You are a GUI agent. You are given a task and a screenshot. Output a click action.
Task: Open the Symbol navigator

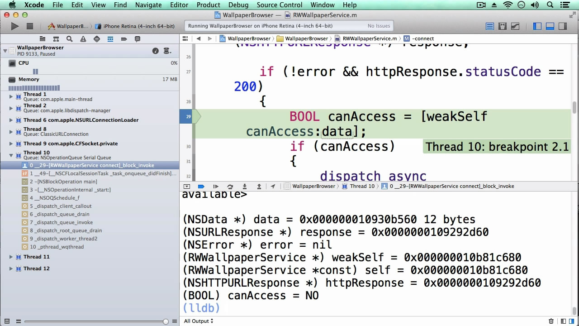(x=56, y=39)
